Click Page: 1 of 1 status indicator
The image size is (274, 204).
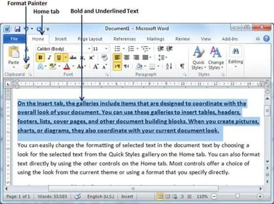click(x=18, y=196)
